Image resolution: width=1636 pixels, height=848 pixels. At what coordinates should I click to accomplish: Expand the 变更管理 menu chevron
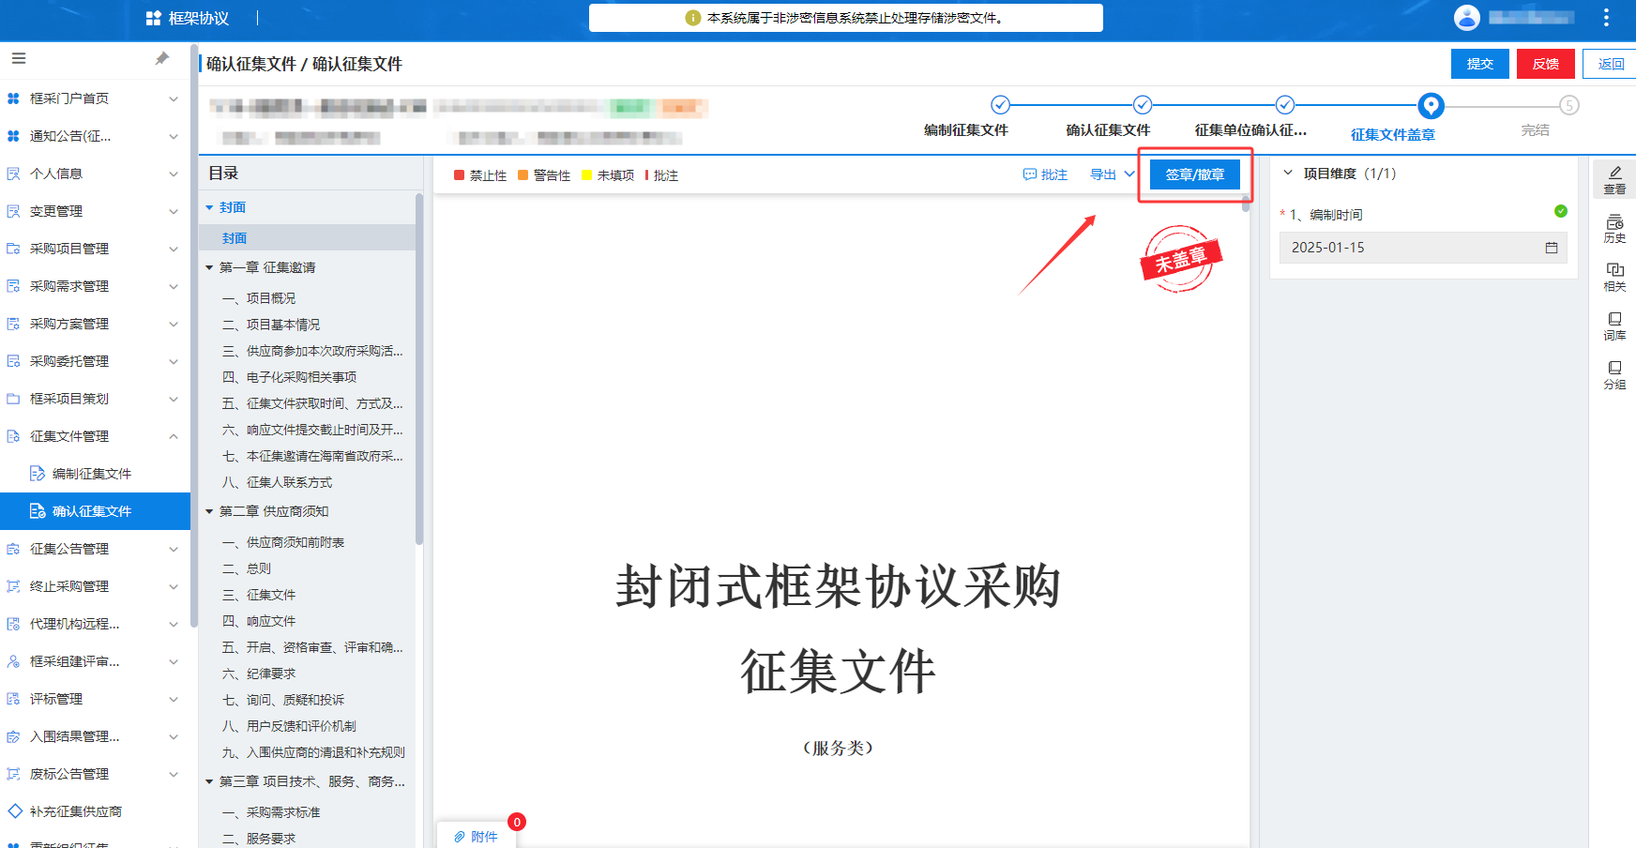coord(174,211)
